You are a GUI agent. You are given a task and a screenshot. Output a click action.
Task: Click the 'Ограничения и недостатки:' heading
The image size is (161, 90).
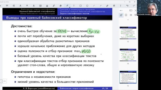pos(33,72)
